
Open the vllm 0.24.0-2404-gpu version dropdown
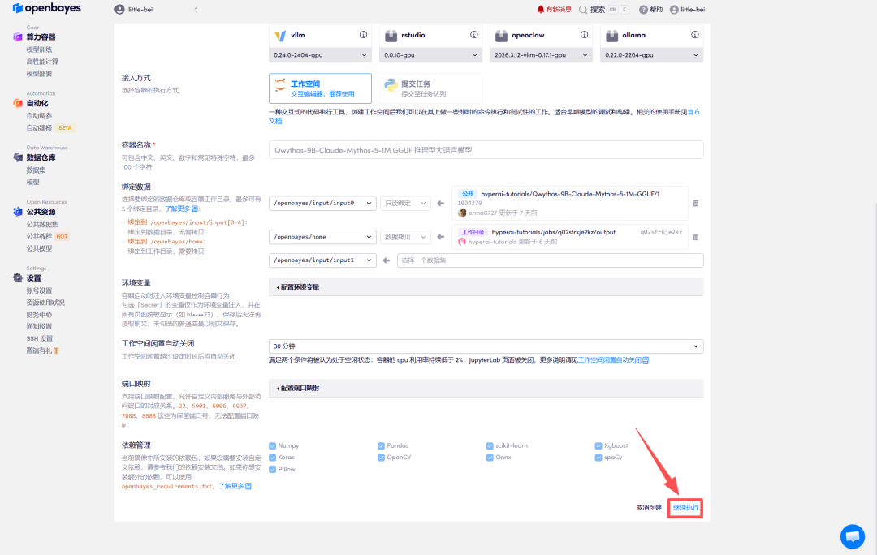tap(320, 55)
